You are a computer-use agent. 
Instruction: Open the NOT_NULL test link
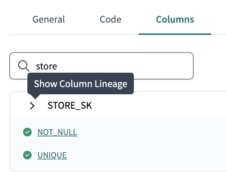57,132
